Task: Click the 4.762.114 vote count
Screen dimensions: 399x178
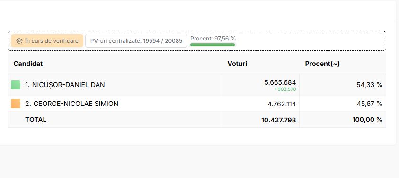Action: 282,104
